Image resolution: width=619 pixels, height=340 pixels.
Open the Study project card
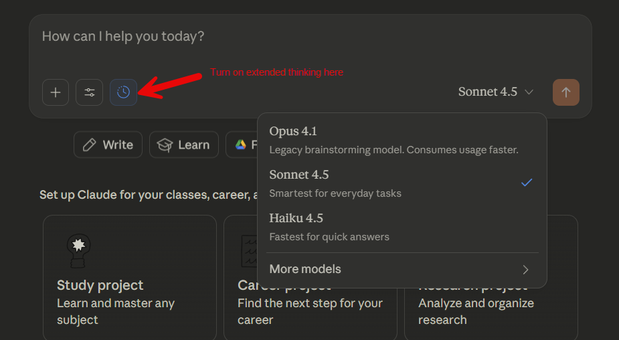click(129, 277)
